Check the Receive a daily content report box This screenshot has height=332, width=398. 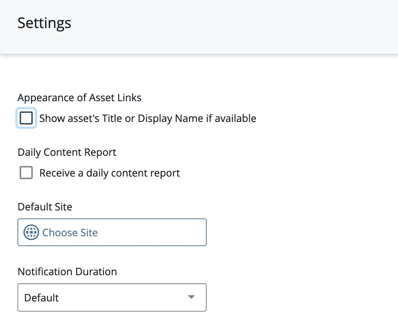(x=26, y=173)
